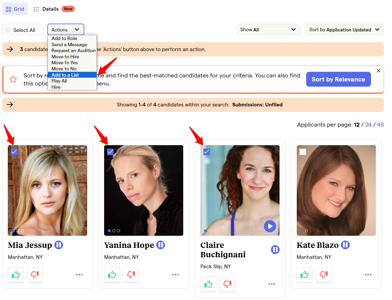This screenshot has height=300, width=392.
Task: Click Kate Blazo's name
Action: (x=317, y=245)
